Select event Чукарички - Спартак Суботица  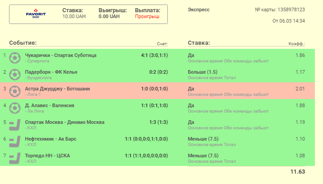click(x=61, y=55)
